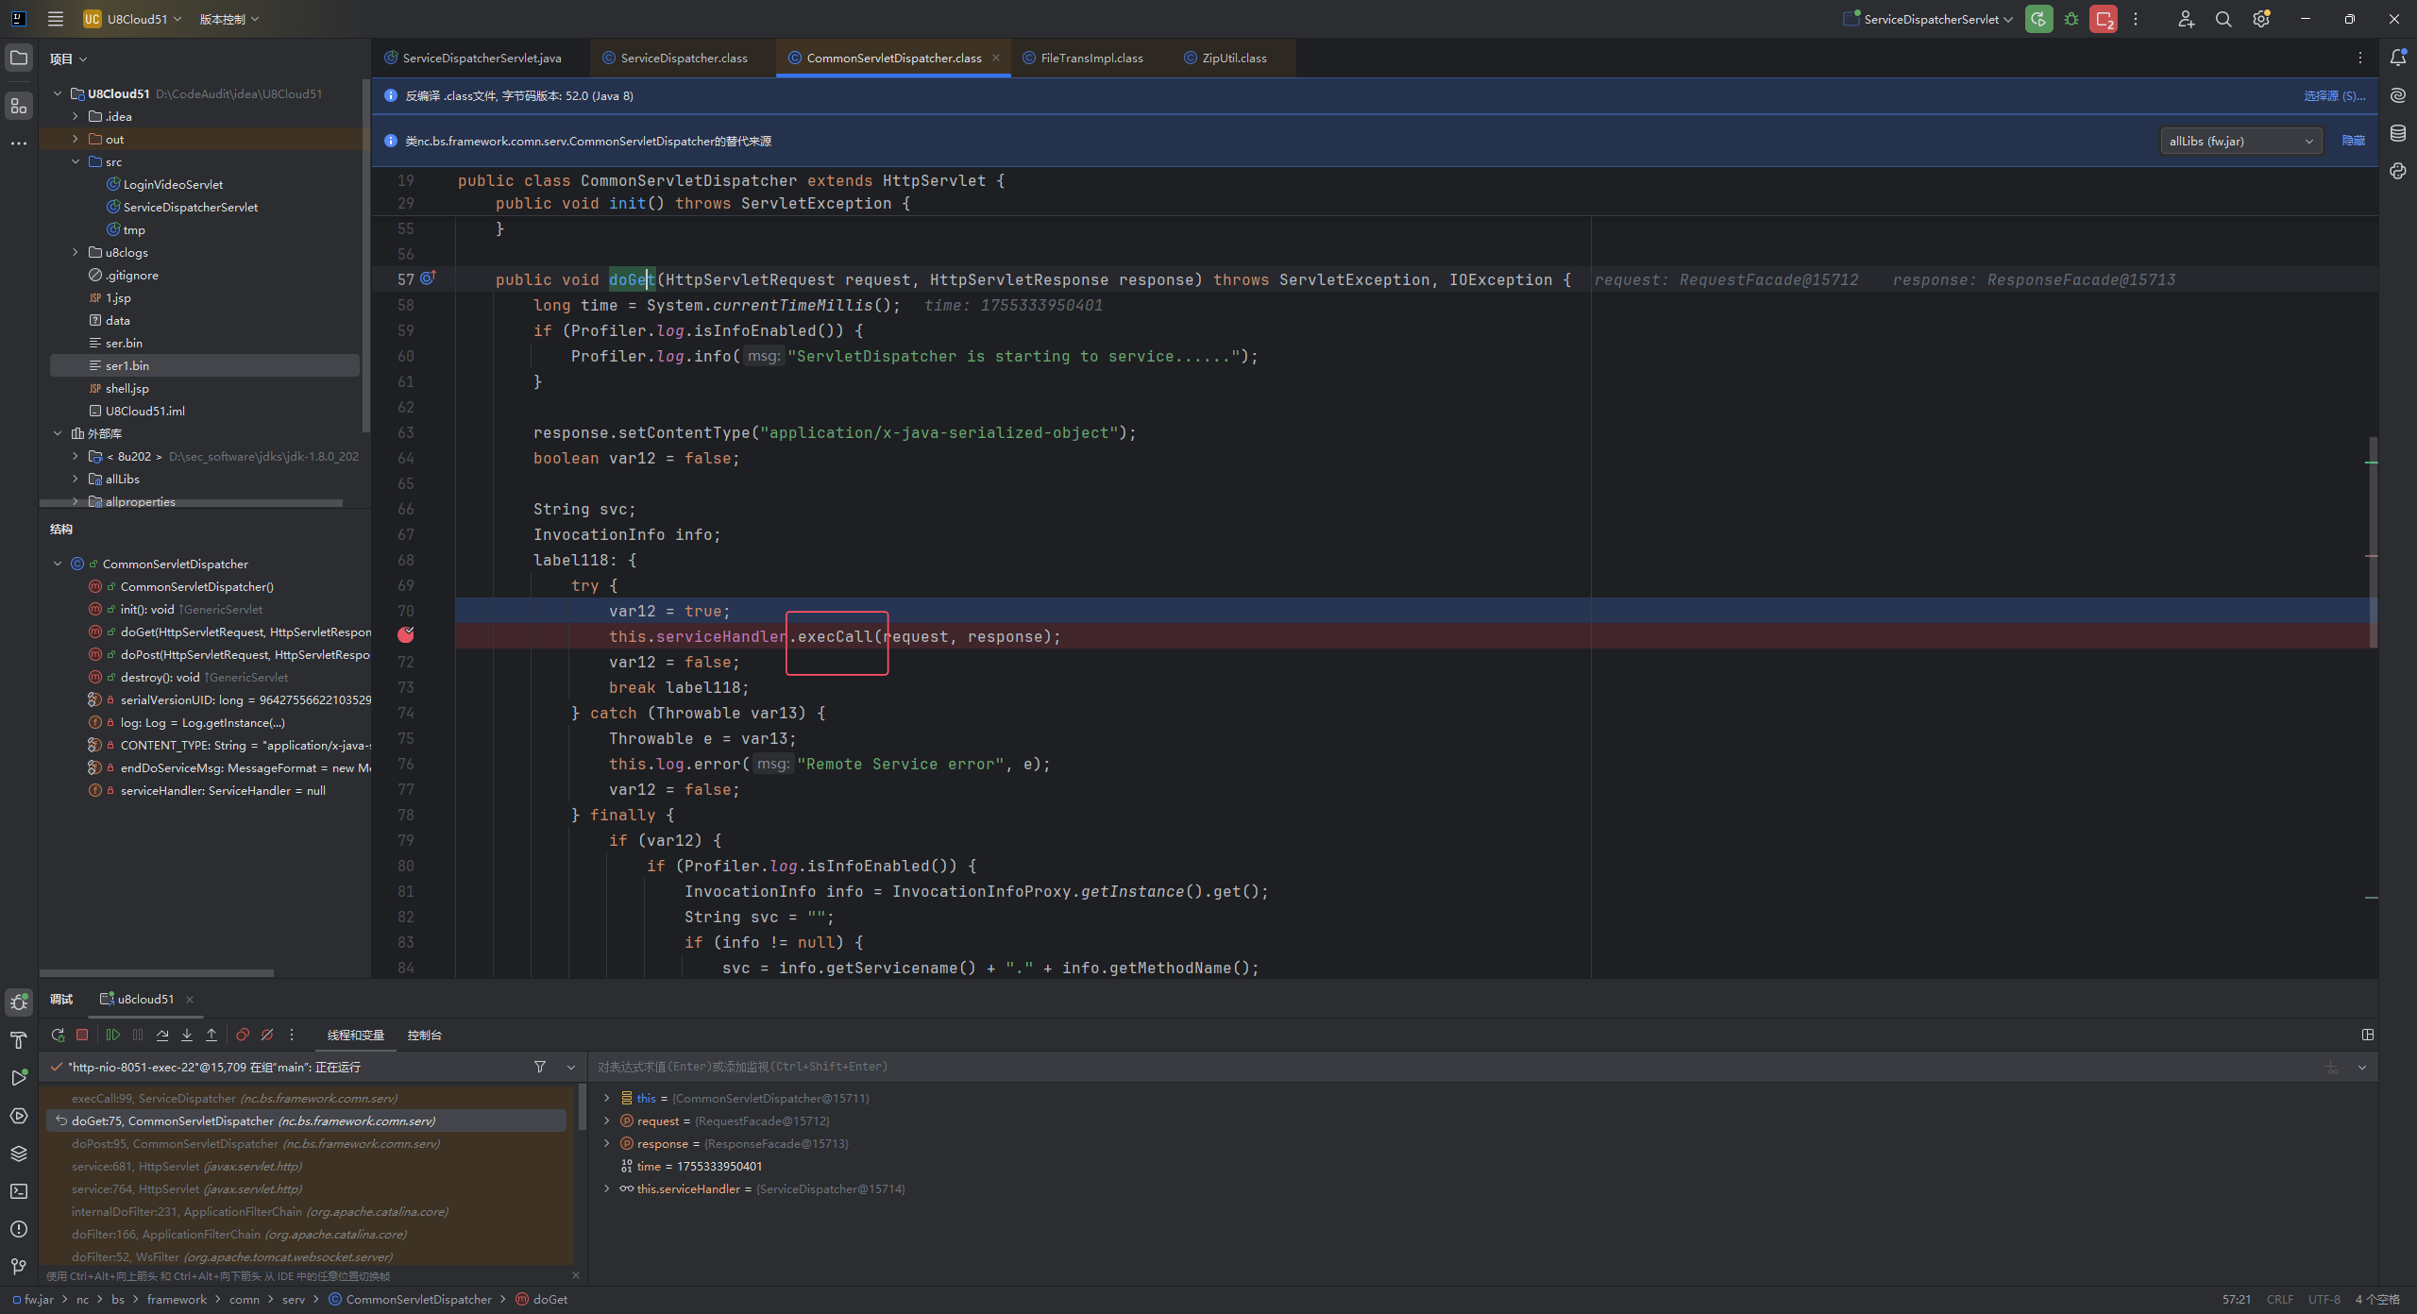The height and width of the screenshot is (1314, 2417).
Task: Close the CommonServletDispatcher.class tab
Action: [x=996, y=58]
